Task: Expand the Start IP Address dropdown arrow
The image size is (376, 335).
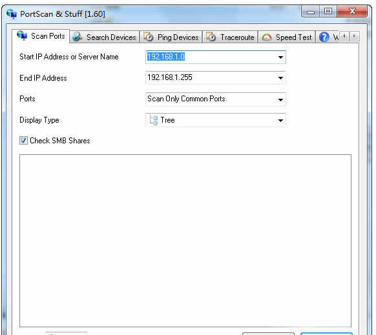Action: coord(280,57)
